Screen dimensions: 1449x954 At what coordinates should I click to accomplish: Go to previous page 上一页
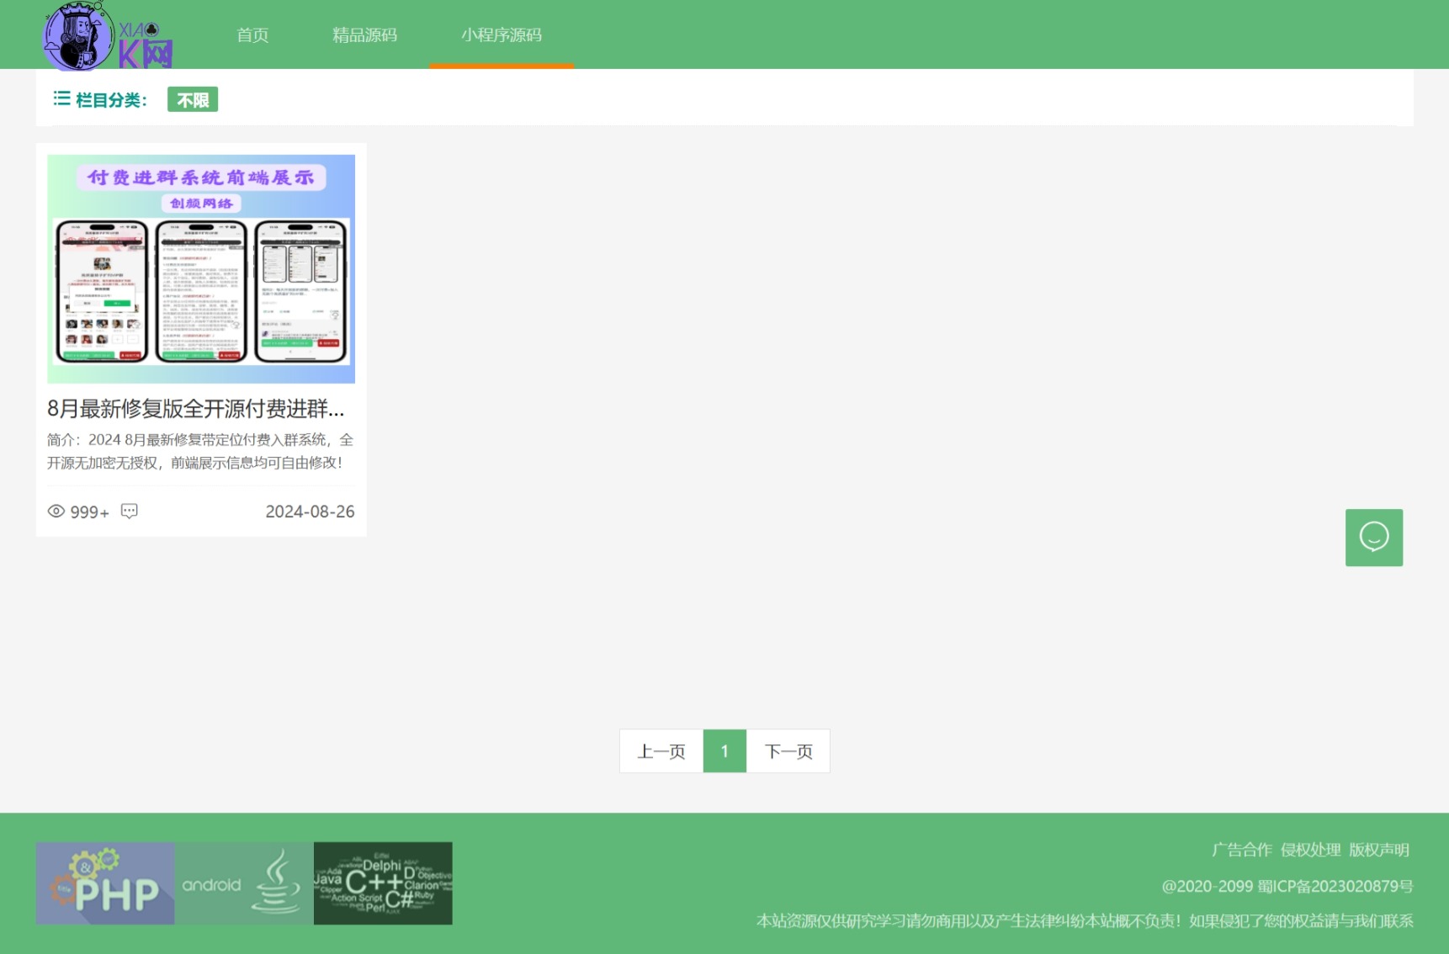pyautogui.click(x=661, y=751)
